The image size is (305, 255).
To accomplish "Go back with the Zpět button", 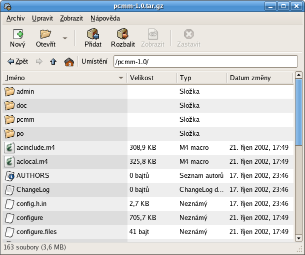I will 17,62.
